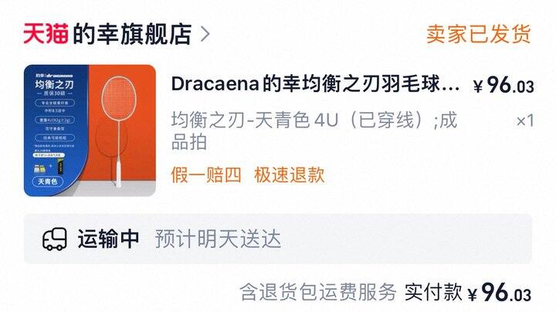Open the badminton racket product thumbnail
Viewport: 556px width, 312px height.
(90, 130)
